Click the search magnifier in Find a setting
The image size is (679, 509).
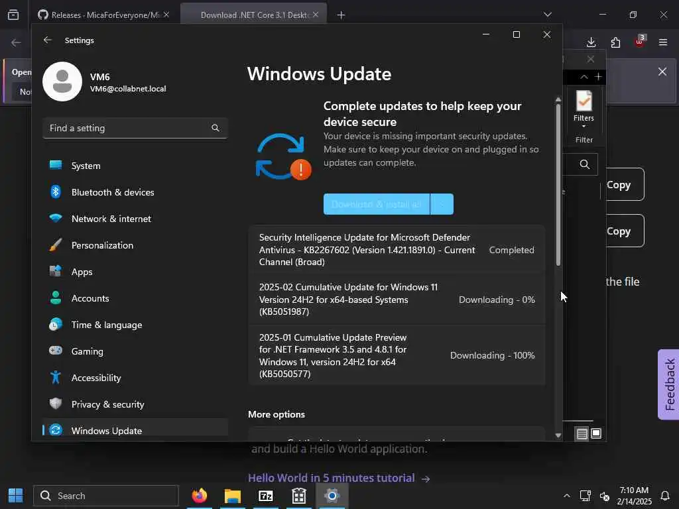216,128
